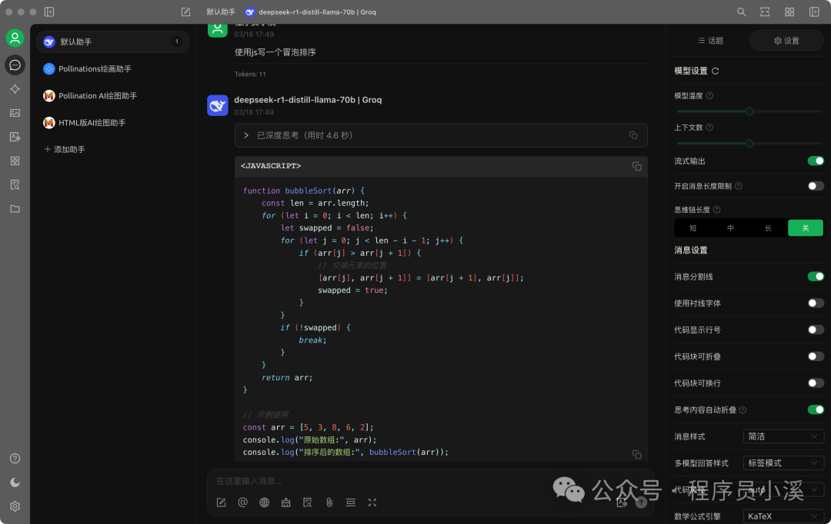The image size is (831, 524).
Task: Collapse the assistants list panel icon
Action: (49, 12)
